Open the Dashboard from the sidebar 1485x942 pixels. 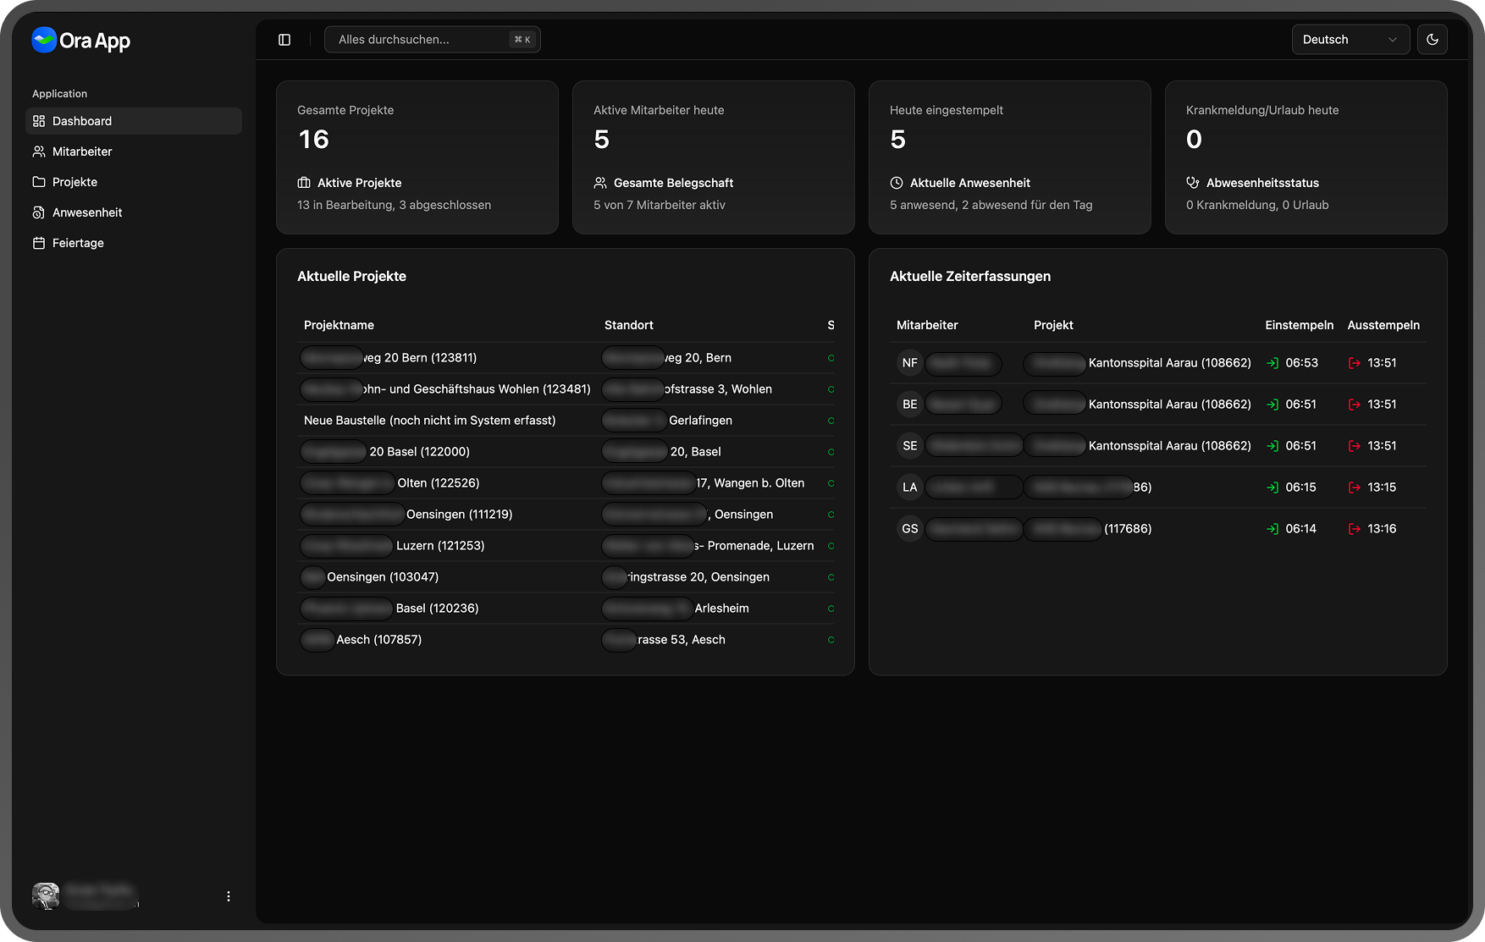click(81, 121)
